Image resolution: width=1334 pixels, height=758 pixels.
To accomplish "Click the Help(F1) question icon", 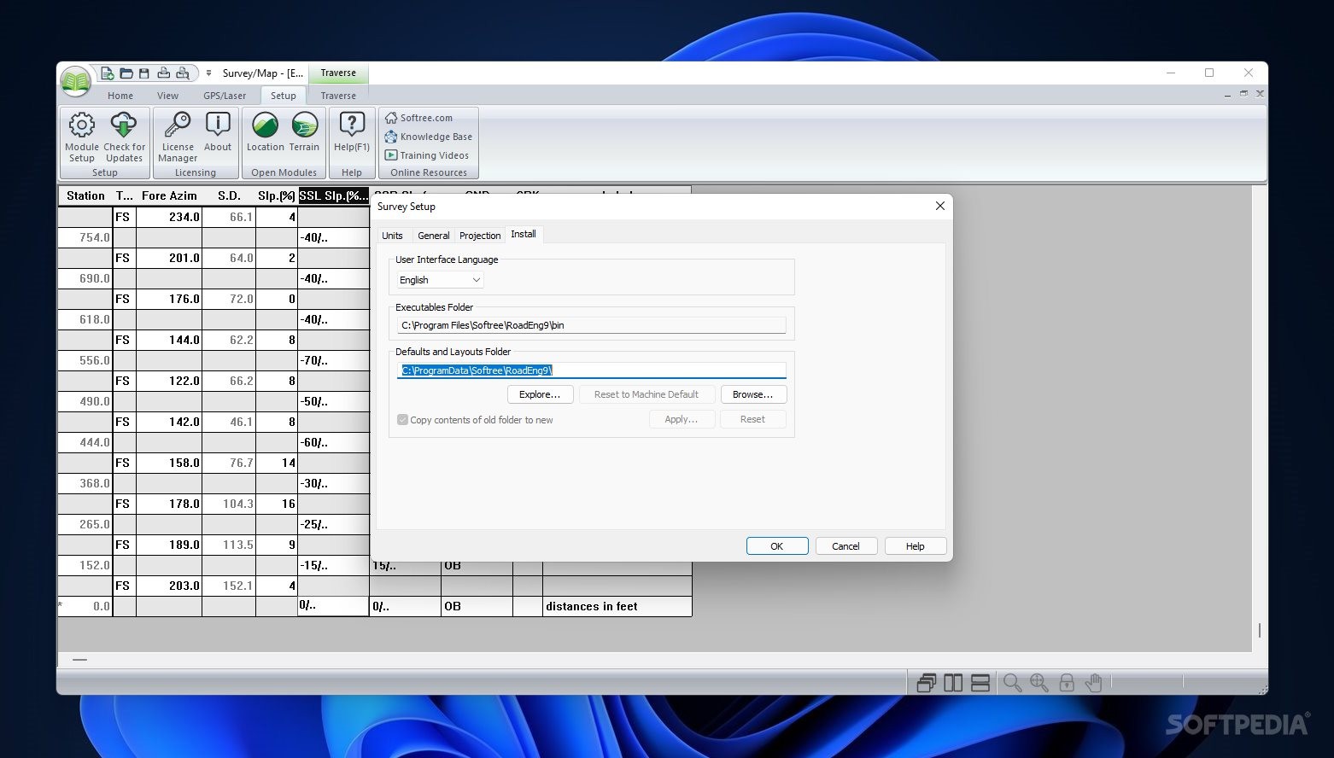I will click(x=352, y=132).
